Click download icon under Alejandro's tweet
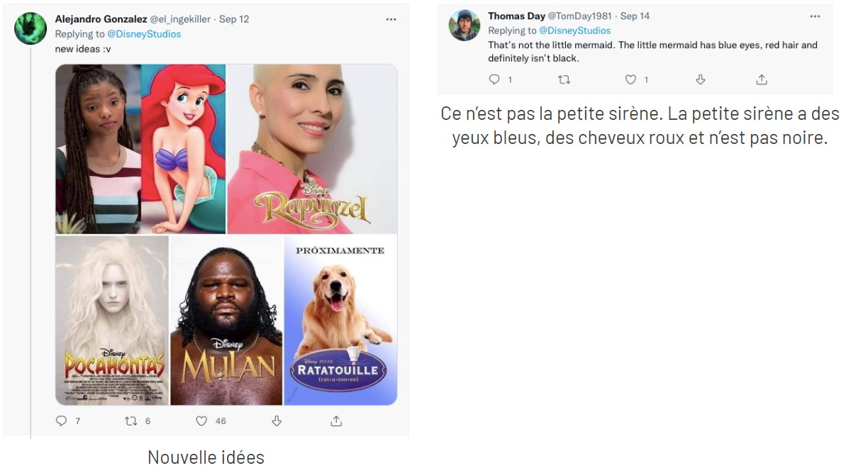851x473 pixels. pos(277,421)
